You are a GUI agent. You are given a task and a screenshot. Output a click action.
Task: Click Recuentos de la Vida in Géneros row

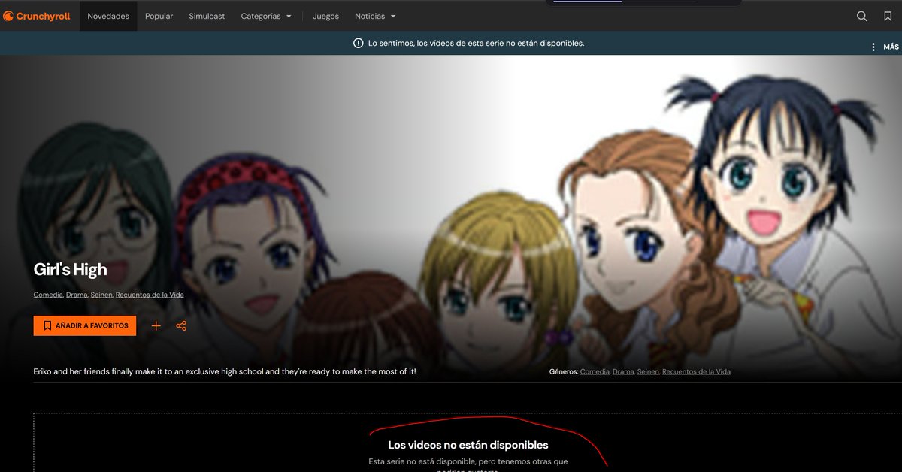coord(696,371)
